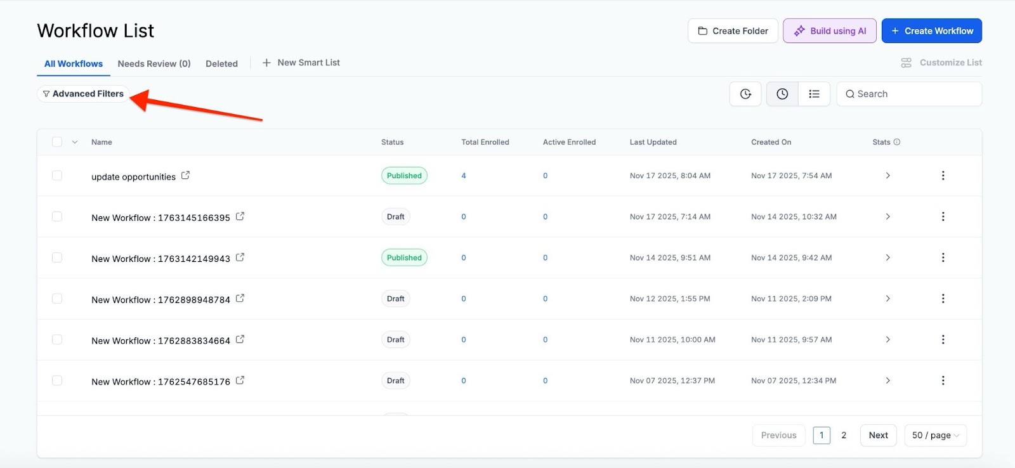
Task: Switch to the Needs Review (0) tab
Action: coord(154,63)
